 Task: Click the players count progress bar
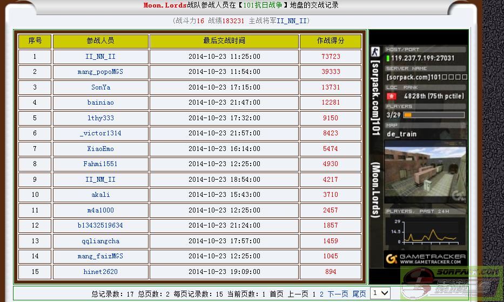tap(434, 115)
